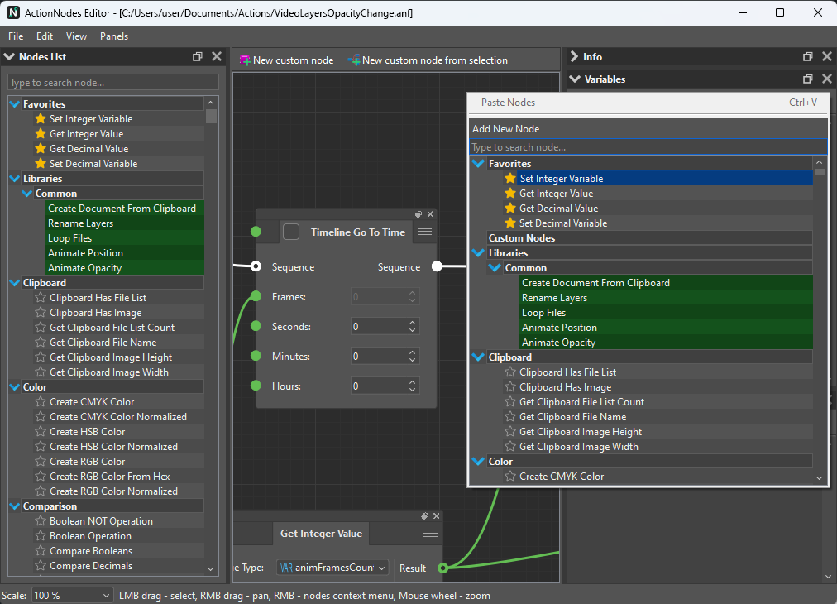The image size is (837, 604).
Task: Click the Add New Node search field
Action: click(x=647, y=147)
